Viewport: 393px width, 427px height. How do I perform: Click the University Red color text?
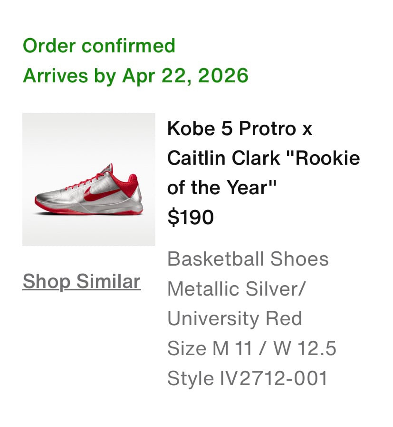click(234, 318)
